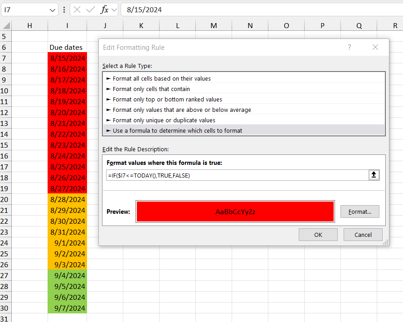
Task: Select rule type Format all cells based on values
Action: click(244, 78)
